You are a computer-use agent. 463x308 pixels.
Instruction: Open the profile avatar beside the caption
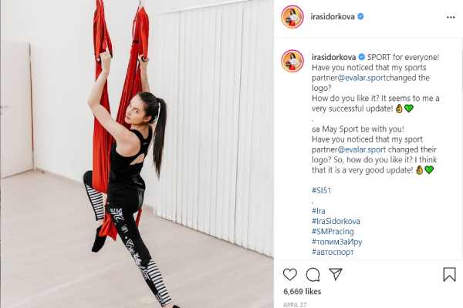[x=292, y=61]
